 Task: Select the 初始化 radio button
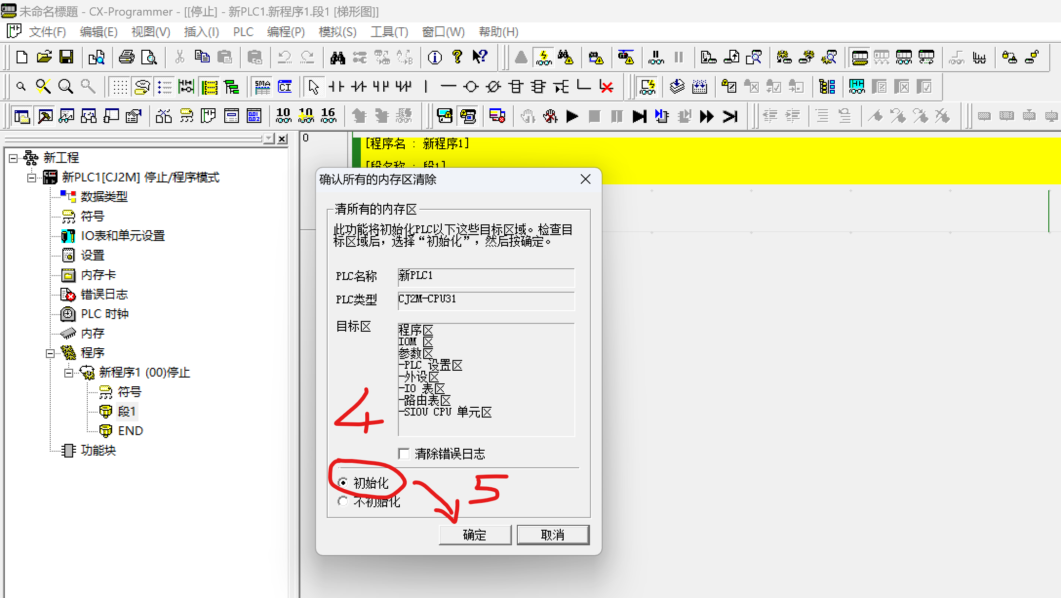pos(343,482)
